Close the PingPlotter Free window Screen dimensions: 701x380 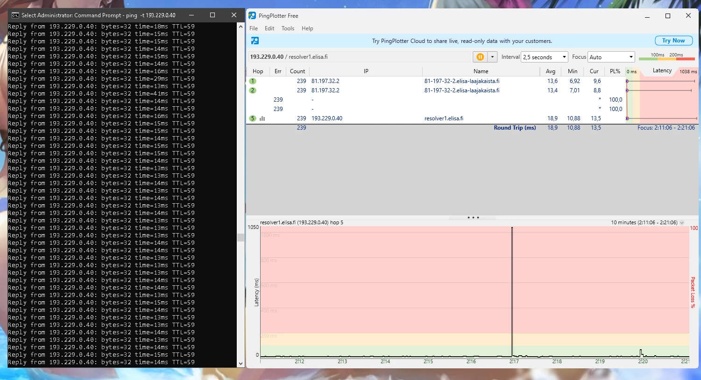[688, 16]
